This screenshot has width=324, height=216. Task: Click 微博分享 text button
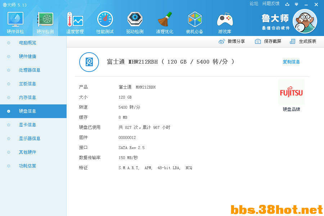coord(236,41)
